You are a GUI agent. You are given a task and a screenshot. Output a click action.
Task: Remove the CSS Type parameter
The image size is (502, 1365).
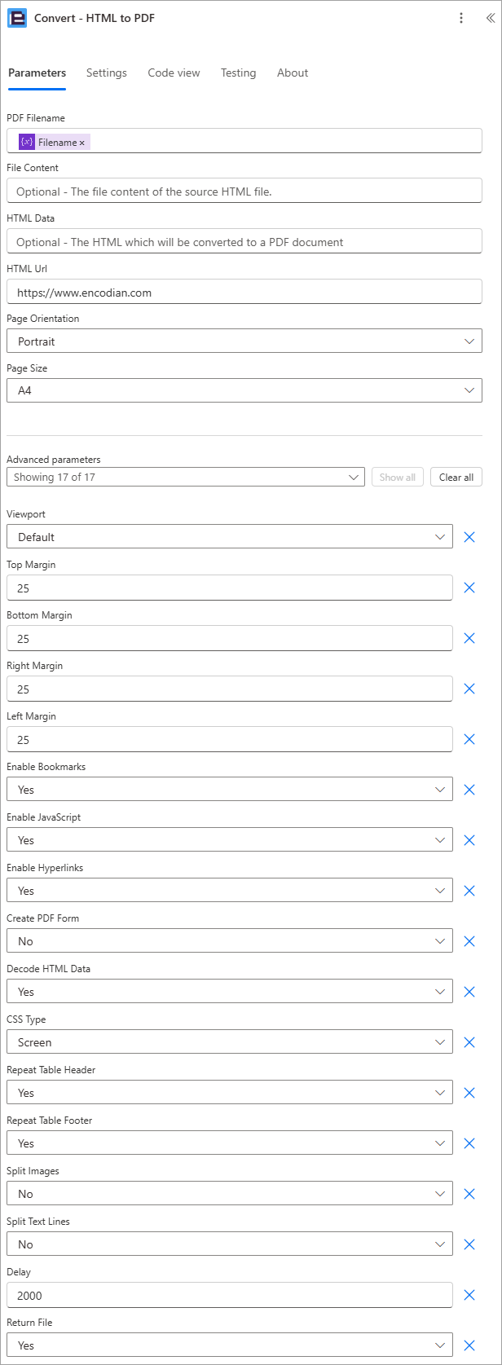[x=469, y=1042]
